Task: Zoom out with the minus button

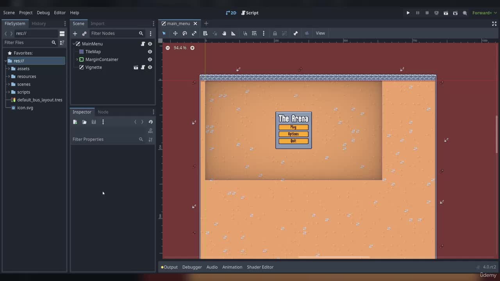Action: tap(168, 48)
